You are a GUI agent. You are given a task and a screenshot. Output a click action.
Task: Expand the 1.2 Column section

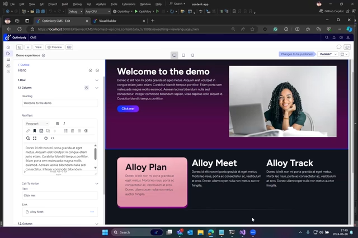pyautogui.click(x=97, y=224)
